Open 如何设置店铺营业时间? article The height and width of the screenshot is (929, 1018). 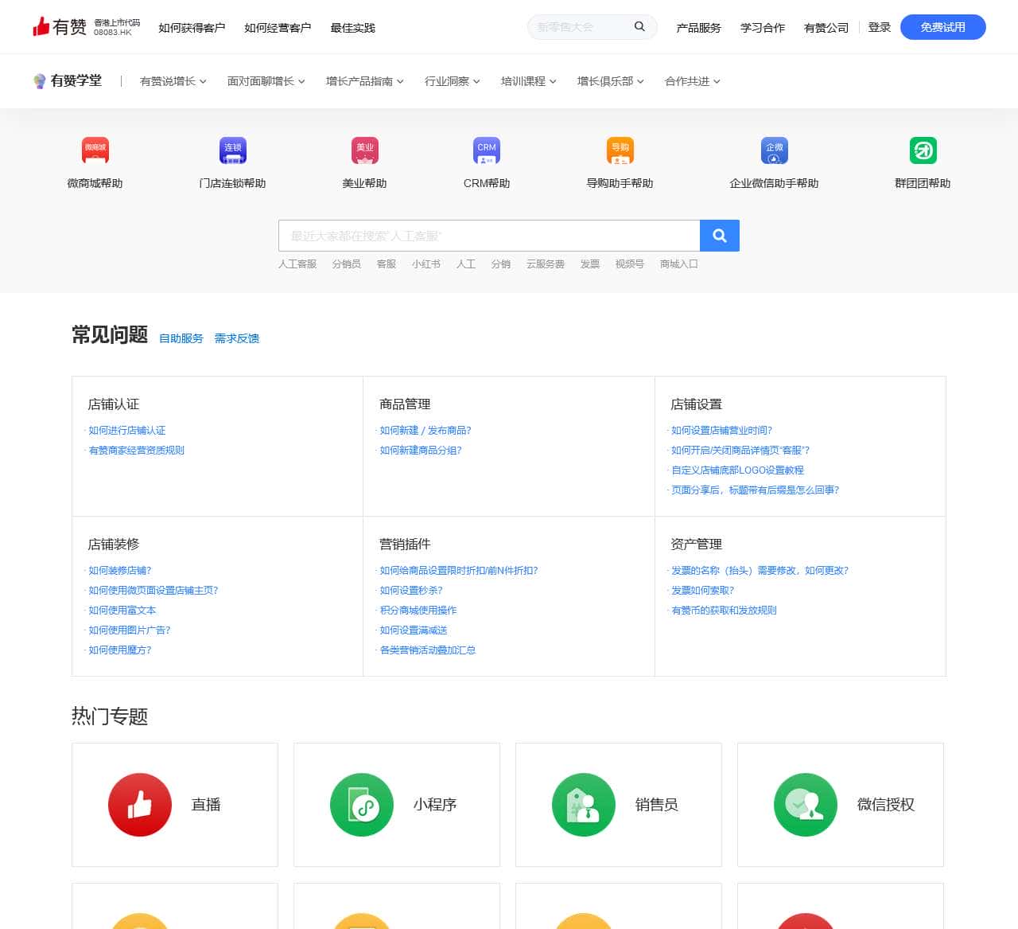point(722,431)
